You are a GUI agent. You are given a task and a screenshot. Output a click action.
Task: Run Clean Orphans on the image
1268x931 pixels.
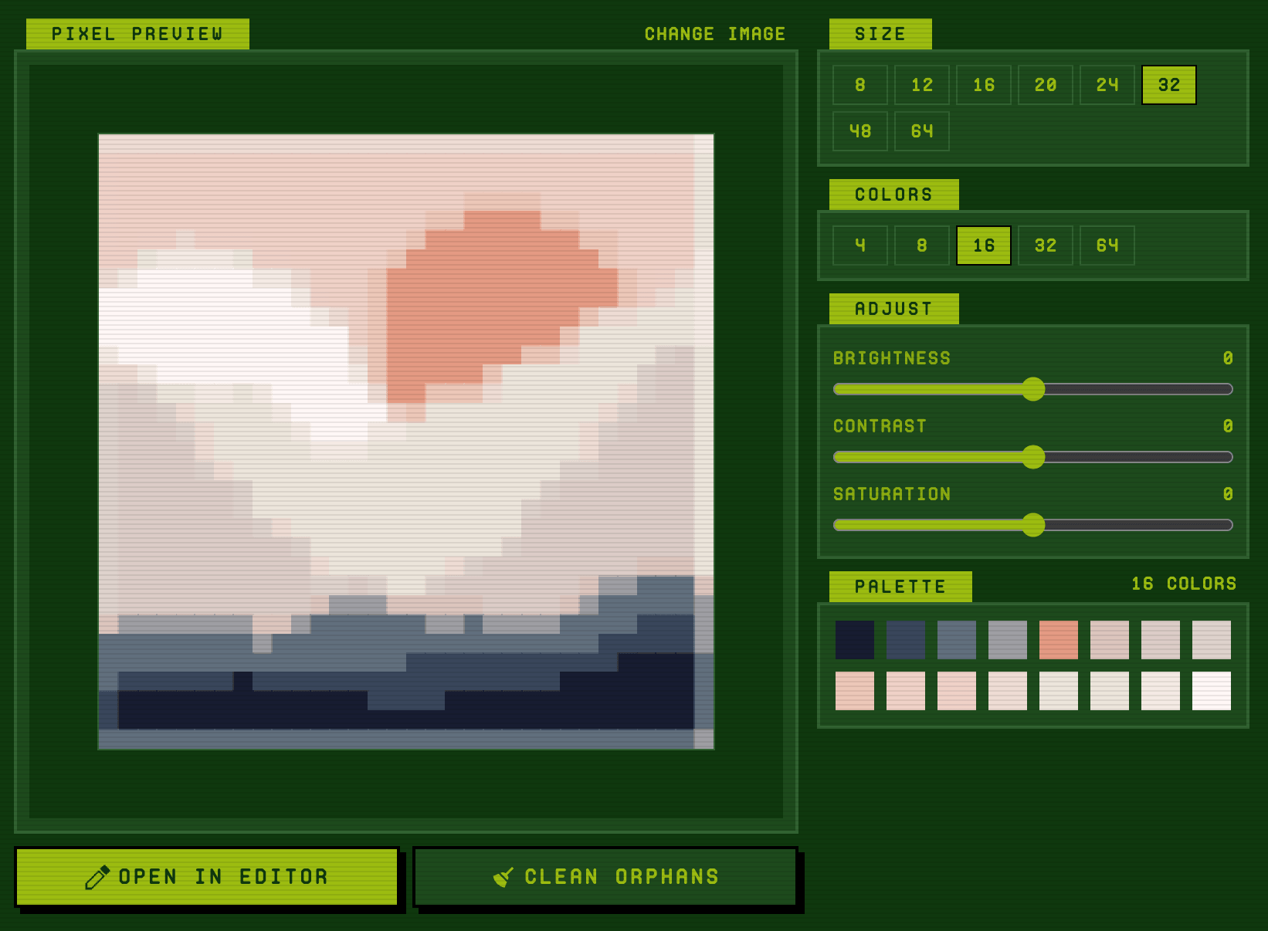(605, 876)
